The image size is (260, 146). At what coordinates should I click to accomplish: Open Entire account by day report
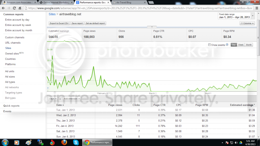pyautogui.click(x=17, y=20)
